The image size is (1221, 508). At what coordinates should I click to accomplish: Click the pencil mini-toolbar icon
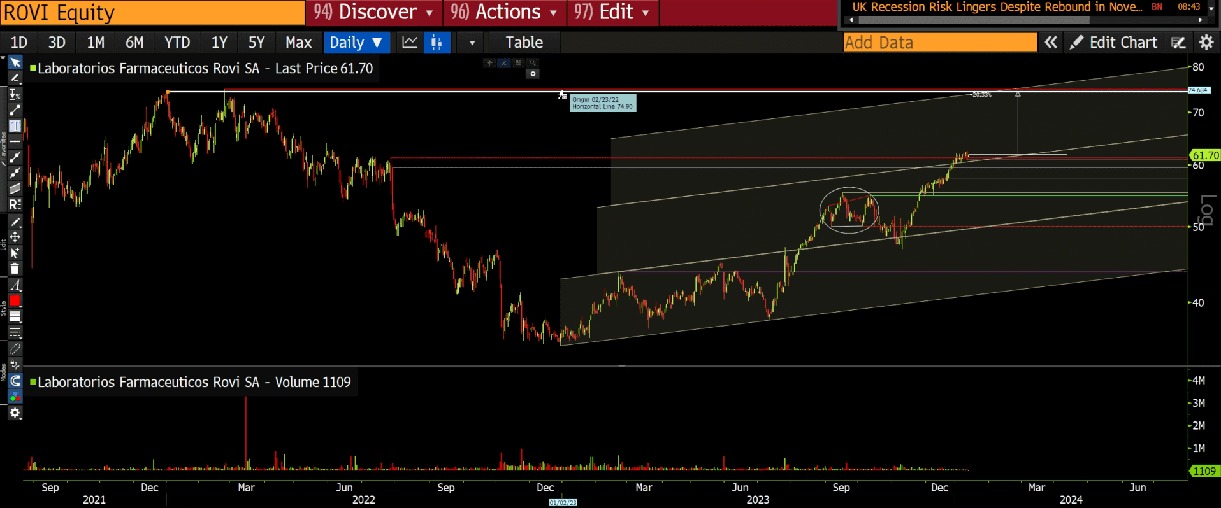[504, 62]
